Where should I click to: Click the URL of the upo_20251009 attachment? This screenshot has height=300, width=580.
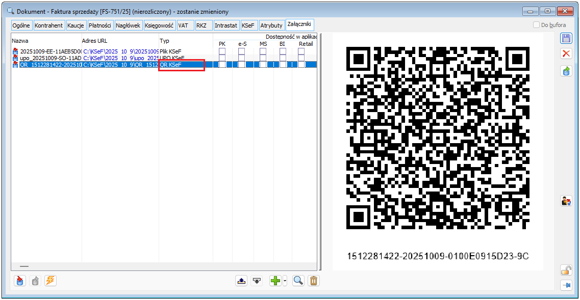(x=120, y=58)
